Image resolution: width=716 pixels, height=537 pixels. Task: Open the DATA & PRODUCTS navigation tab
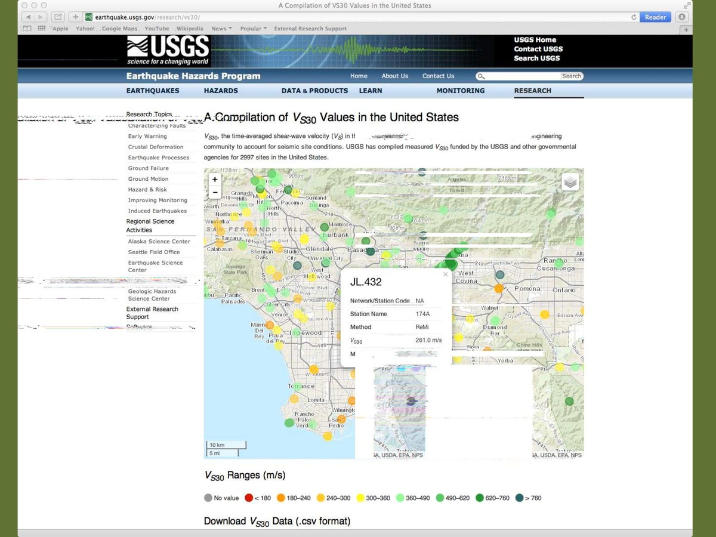pyautogui.click(x=314, y=91)
